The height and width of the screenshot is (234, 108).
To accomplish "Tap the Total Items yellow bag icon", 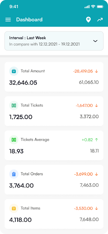I will 14,208.
